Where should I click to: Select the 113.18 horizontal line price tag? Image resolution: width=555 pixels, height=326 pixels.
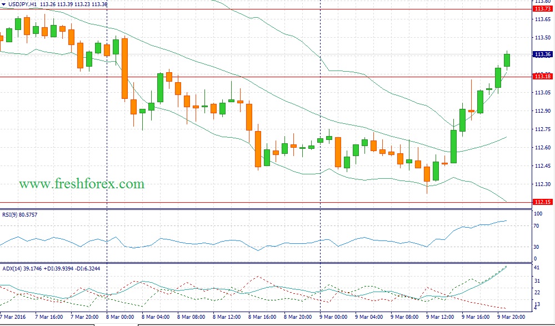click(x=542, y=77)
